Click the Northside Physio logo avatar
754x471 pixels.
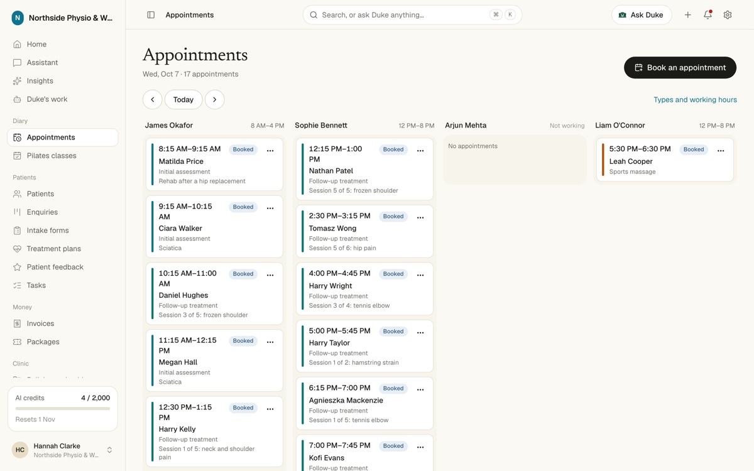(x=18, y=18)
